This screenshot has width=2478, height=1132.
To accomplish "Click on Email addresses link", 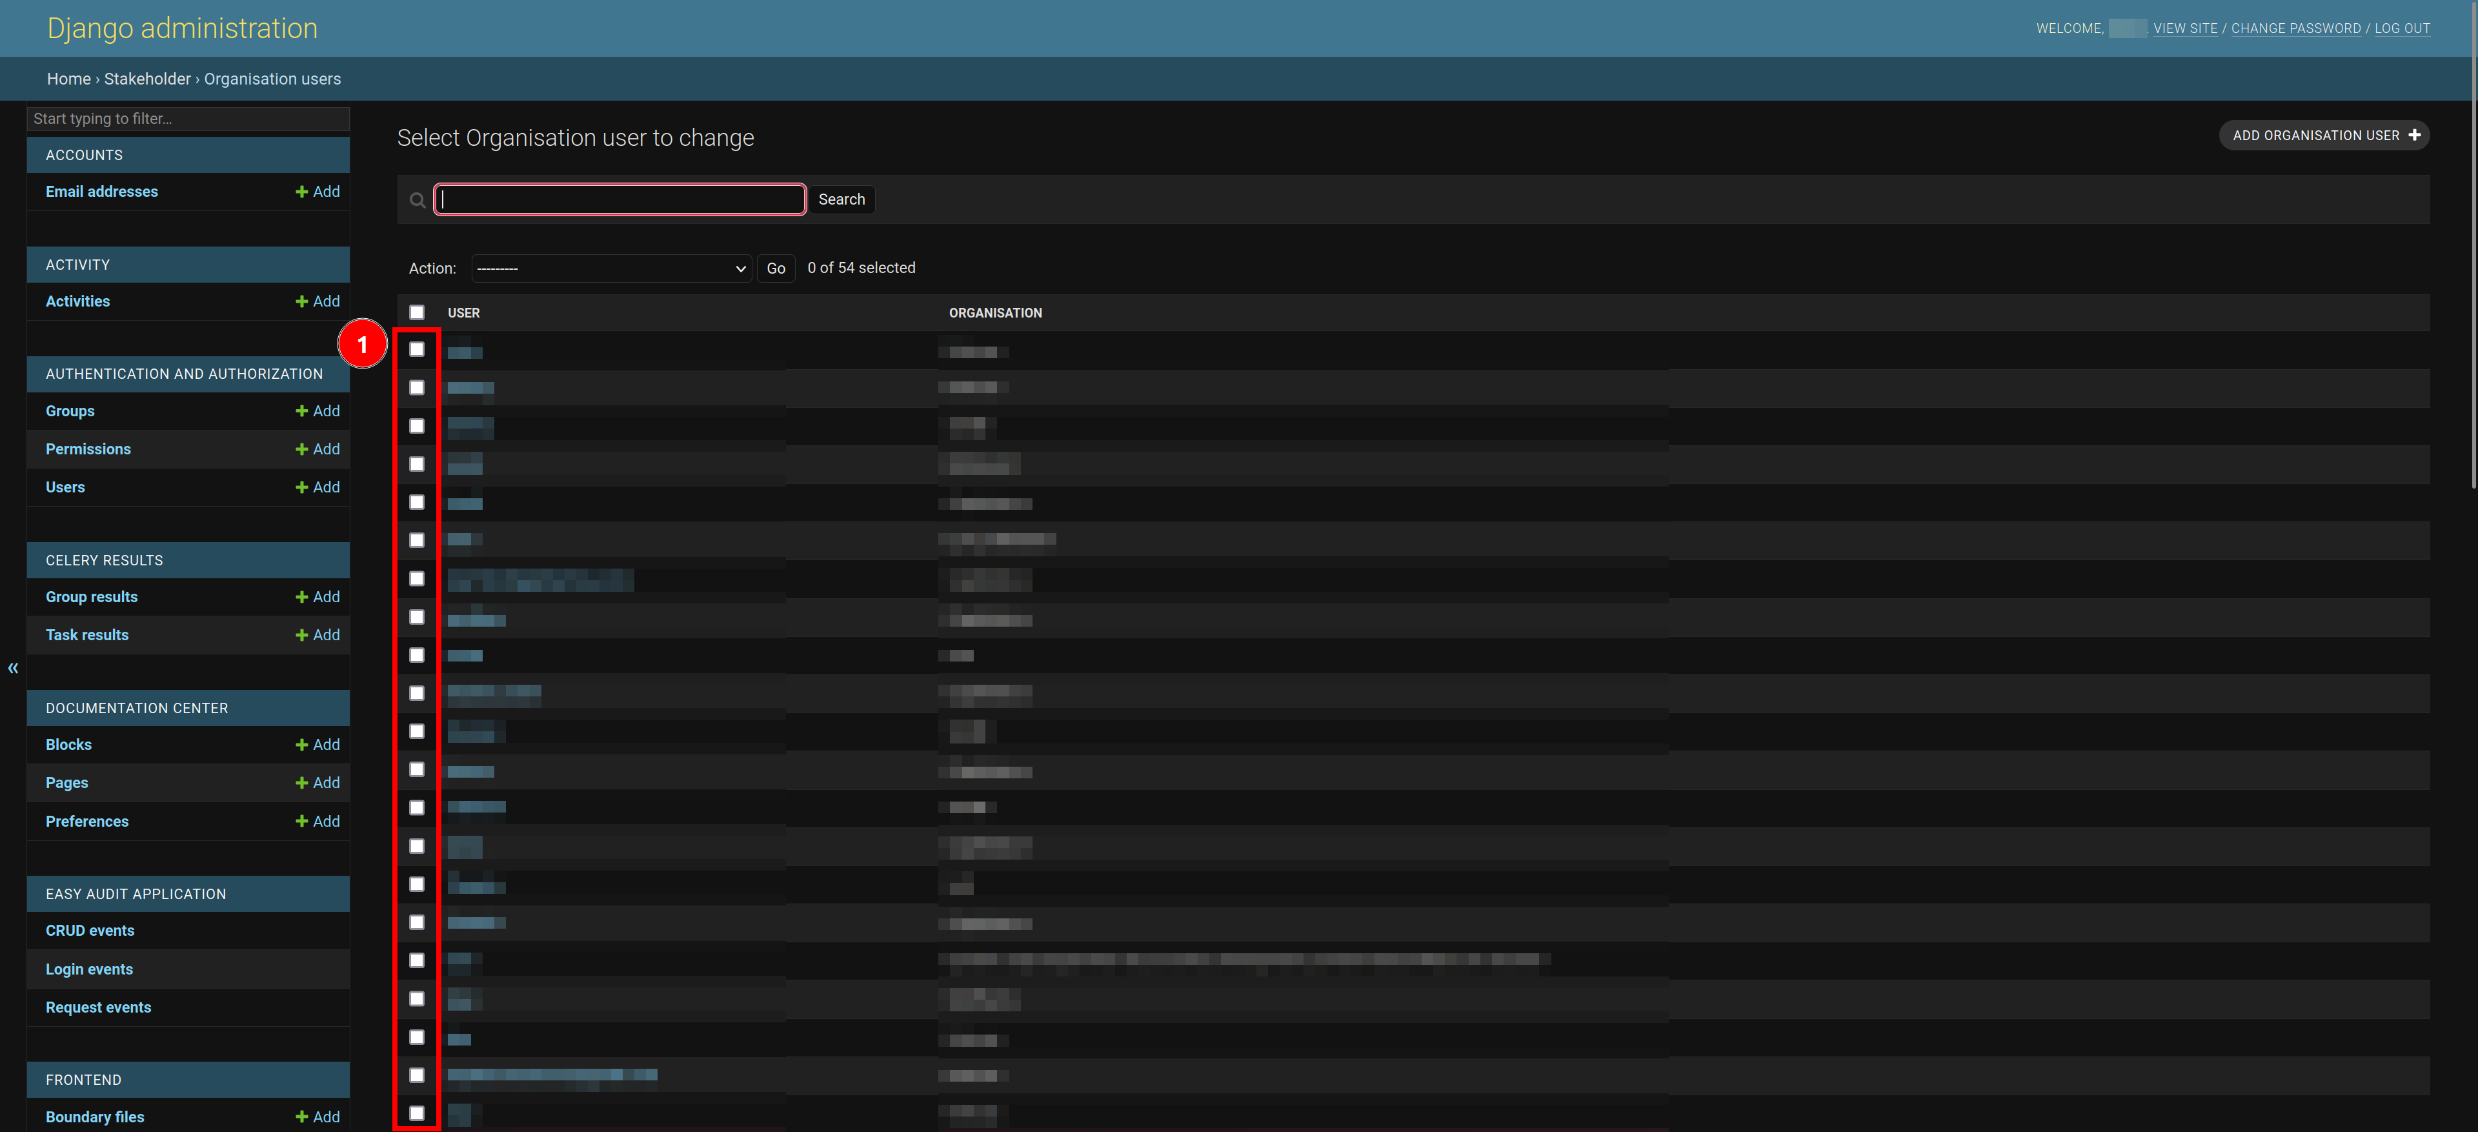I will point(99,190).
